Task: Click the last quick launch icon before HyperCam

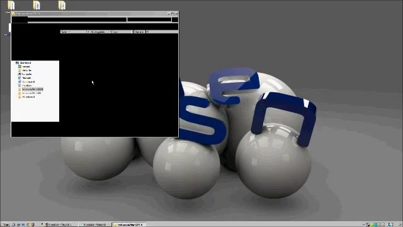Action: [33, 224]
